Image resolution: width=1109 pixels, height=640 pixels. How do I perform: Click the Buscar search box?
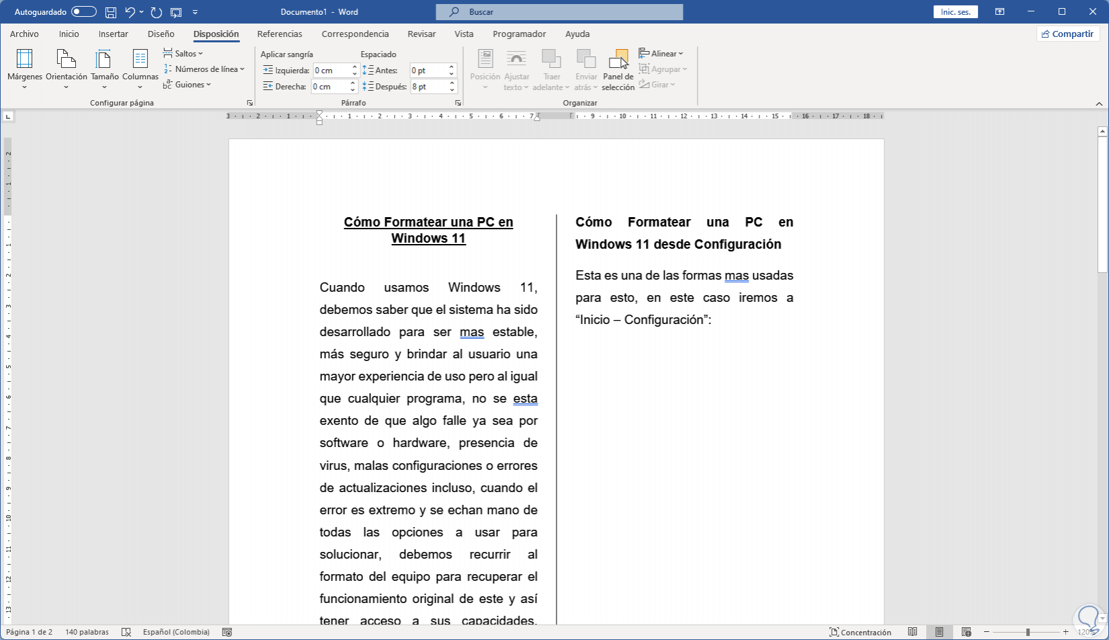point(559,12)
